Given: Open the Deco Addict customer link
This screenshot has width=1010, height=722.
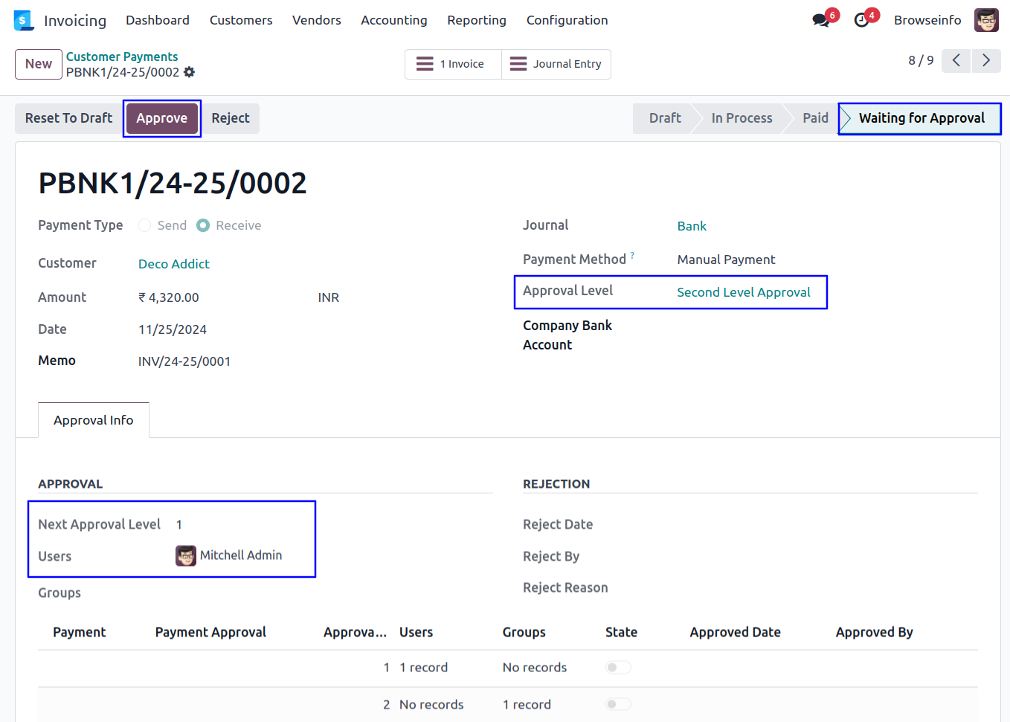Looking at the screenshot, I should [x=174, y=264].
